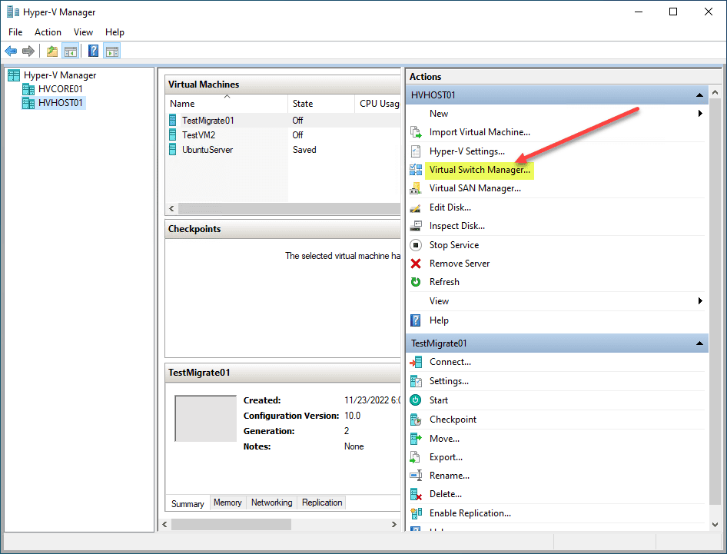Click the green Refresh icon

pos(416,282)
